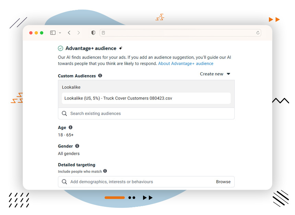The width and height of the screenshot is (295, 215).
Task: Go forward using the browser forward arrow
Action: (x=79, y=33)
